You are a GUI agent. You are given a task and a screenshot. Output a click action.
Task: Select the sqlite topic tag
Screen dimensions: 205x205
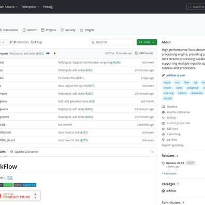(179, 88)
